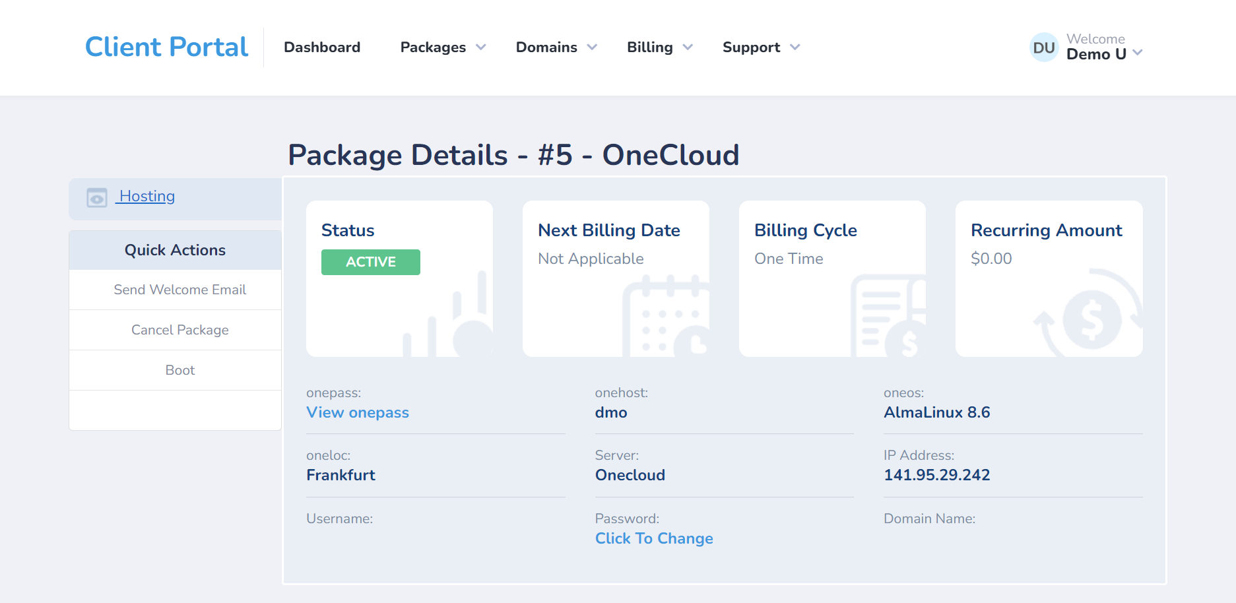
Task: Click the Package Details page heading
Action: click(513, 156)
